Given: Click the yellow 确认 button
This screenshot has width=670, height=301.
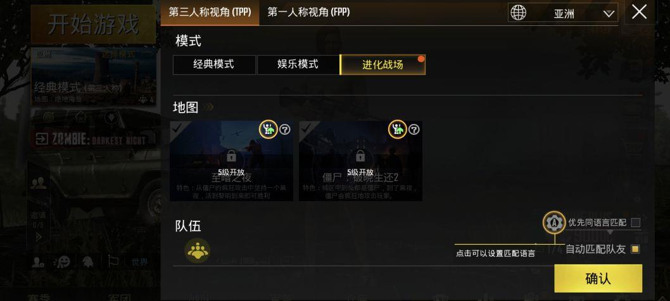Looking at the screenshot, I should pyautogui.click(x=598, y=278).
